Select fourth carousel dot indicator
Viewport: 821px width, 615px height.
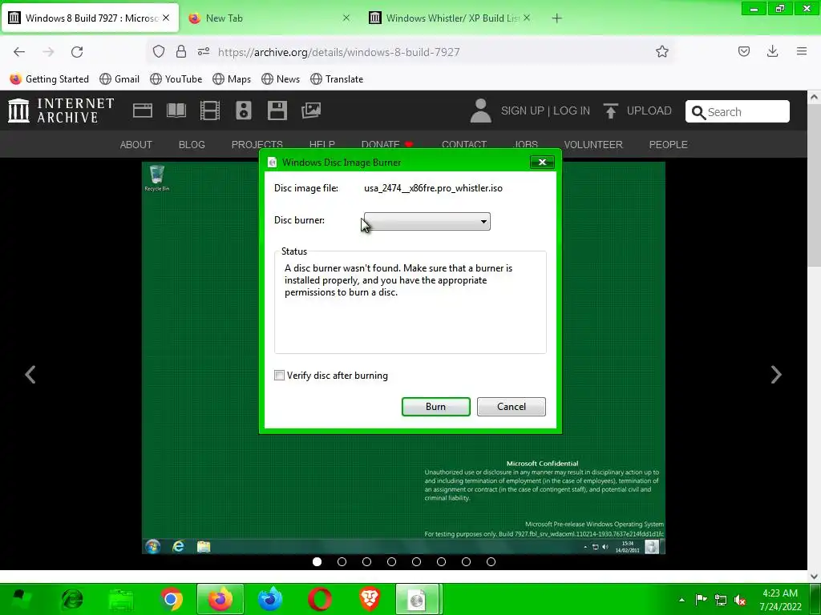[391, 561]
